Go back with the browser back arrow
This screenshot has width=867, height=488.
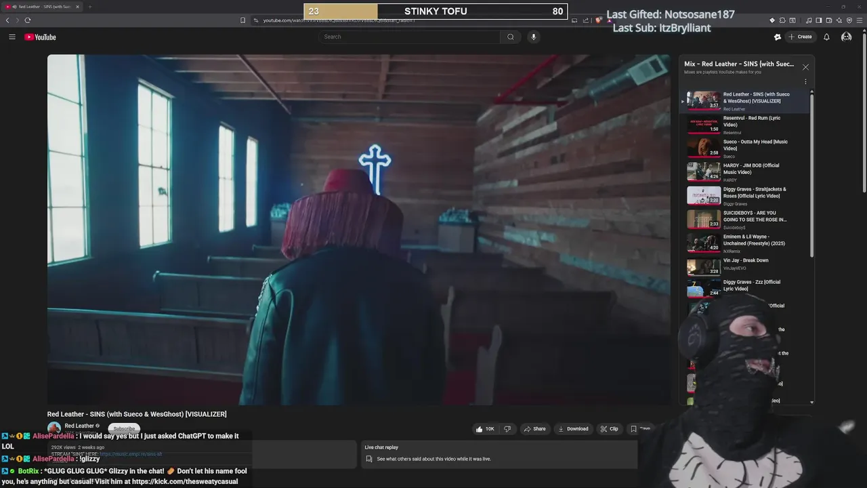click(x=7, y=20)
